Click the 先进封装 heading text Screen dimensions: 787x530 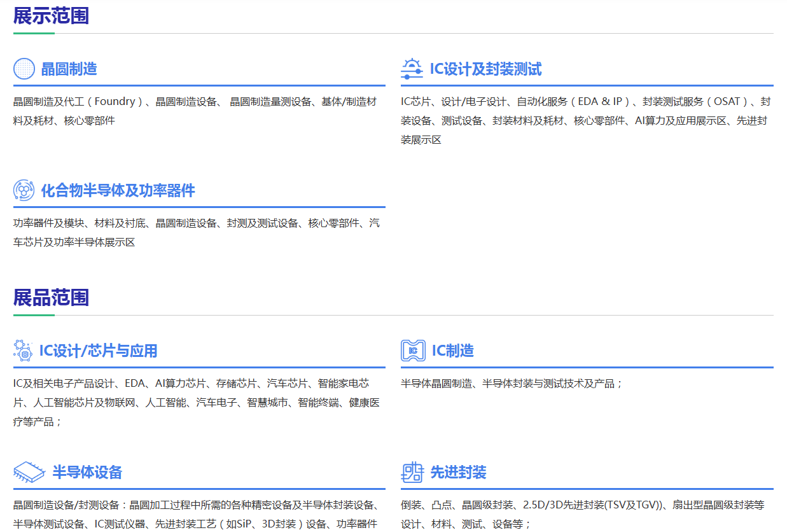click(458, 473)
